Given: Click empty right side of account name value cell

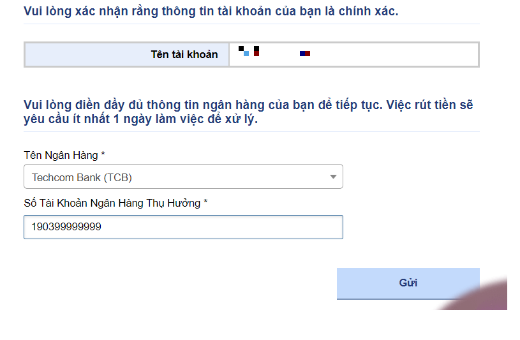Looking at the screenshot, I should pos(408,55).
